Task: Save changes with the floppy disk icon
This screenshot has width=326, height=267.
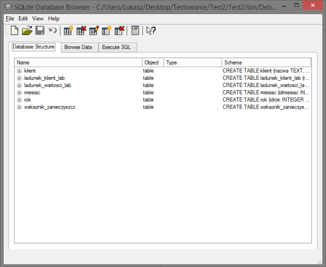Action: [40, 31]
